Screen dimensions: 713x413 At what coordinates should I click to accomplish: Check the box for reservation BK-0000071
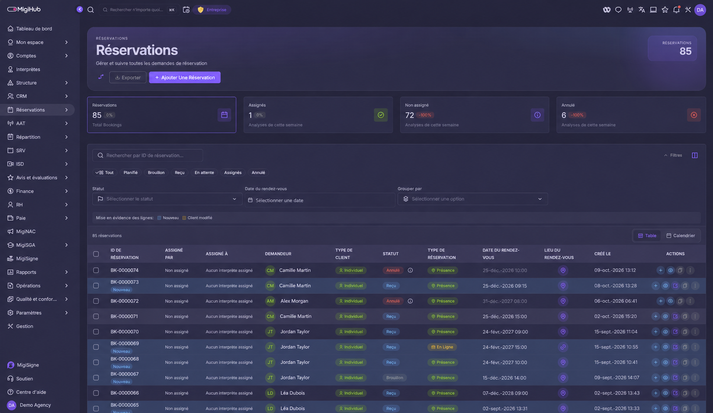pyautogui.click(x=96, y=316)
